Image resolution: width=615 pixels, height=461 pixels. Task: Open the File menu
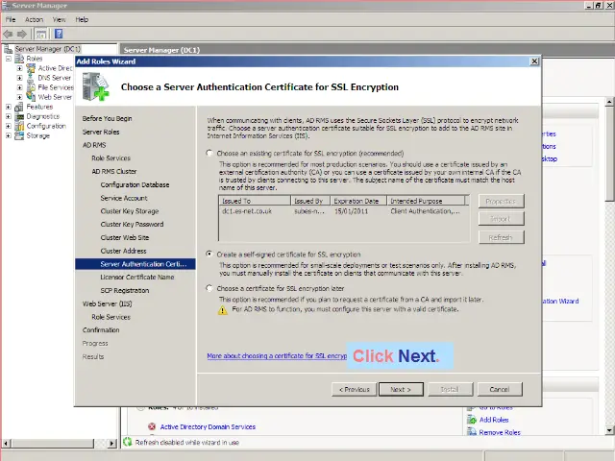pos(11,19)
